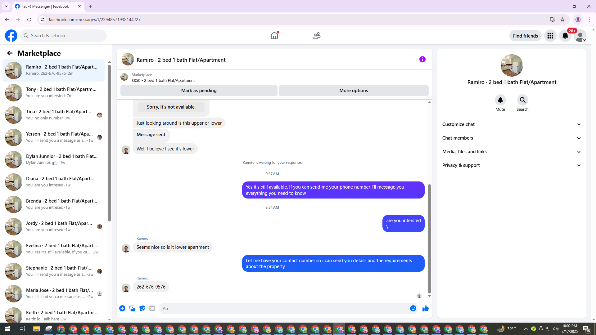Viewport: 596px width, 335px height.
Task: Open Chrome three-dot menu
Action: coord(589,20)
